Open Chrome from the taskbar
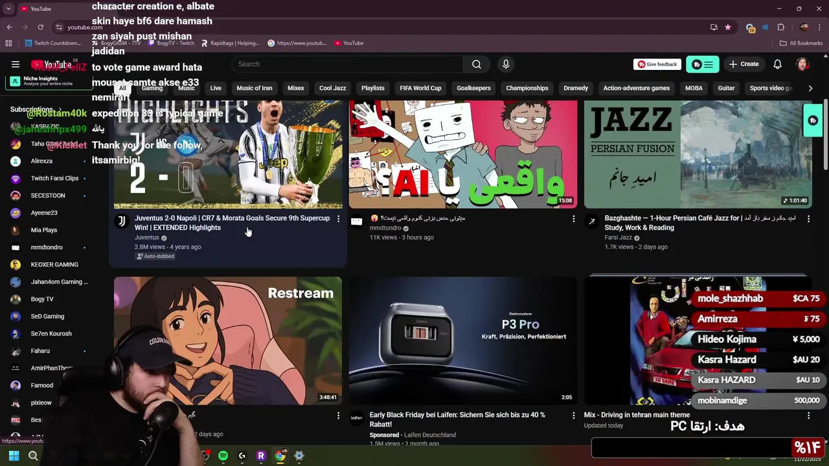This screenshot has width=829, height=466. [x=280, y=456]
